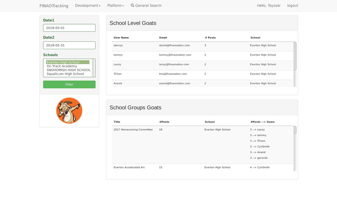Click Lacey in the User Name column
Screen dimensions: 337x197
[x=117, y=64]
